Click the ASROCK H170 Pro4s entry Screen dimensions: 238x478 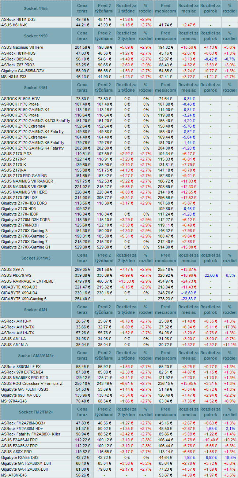tap(20, 104)
